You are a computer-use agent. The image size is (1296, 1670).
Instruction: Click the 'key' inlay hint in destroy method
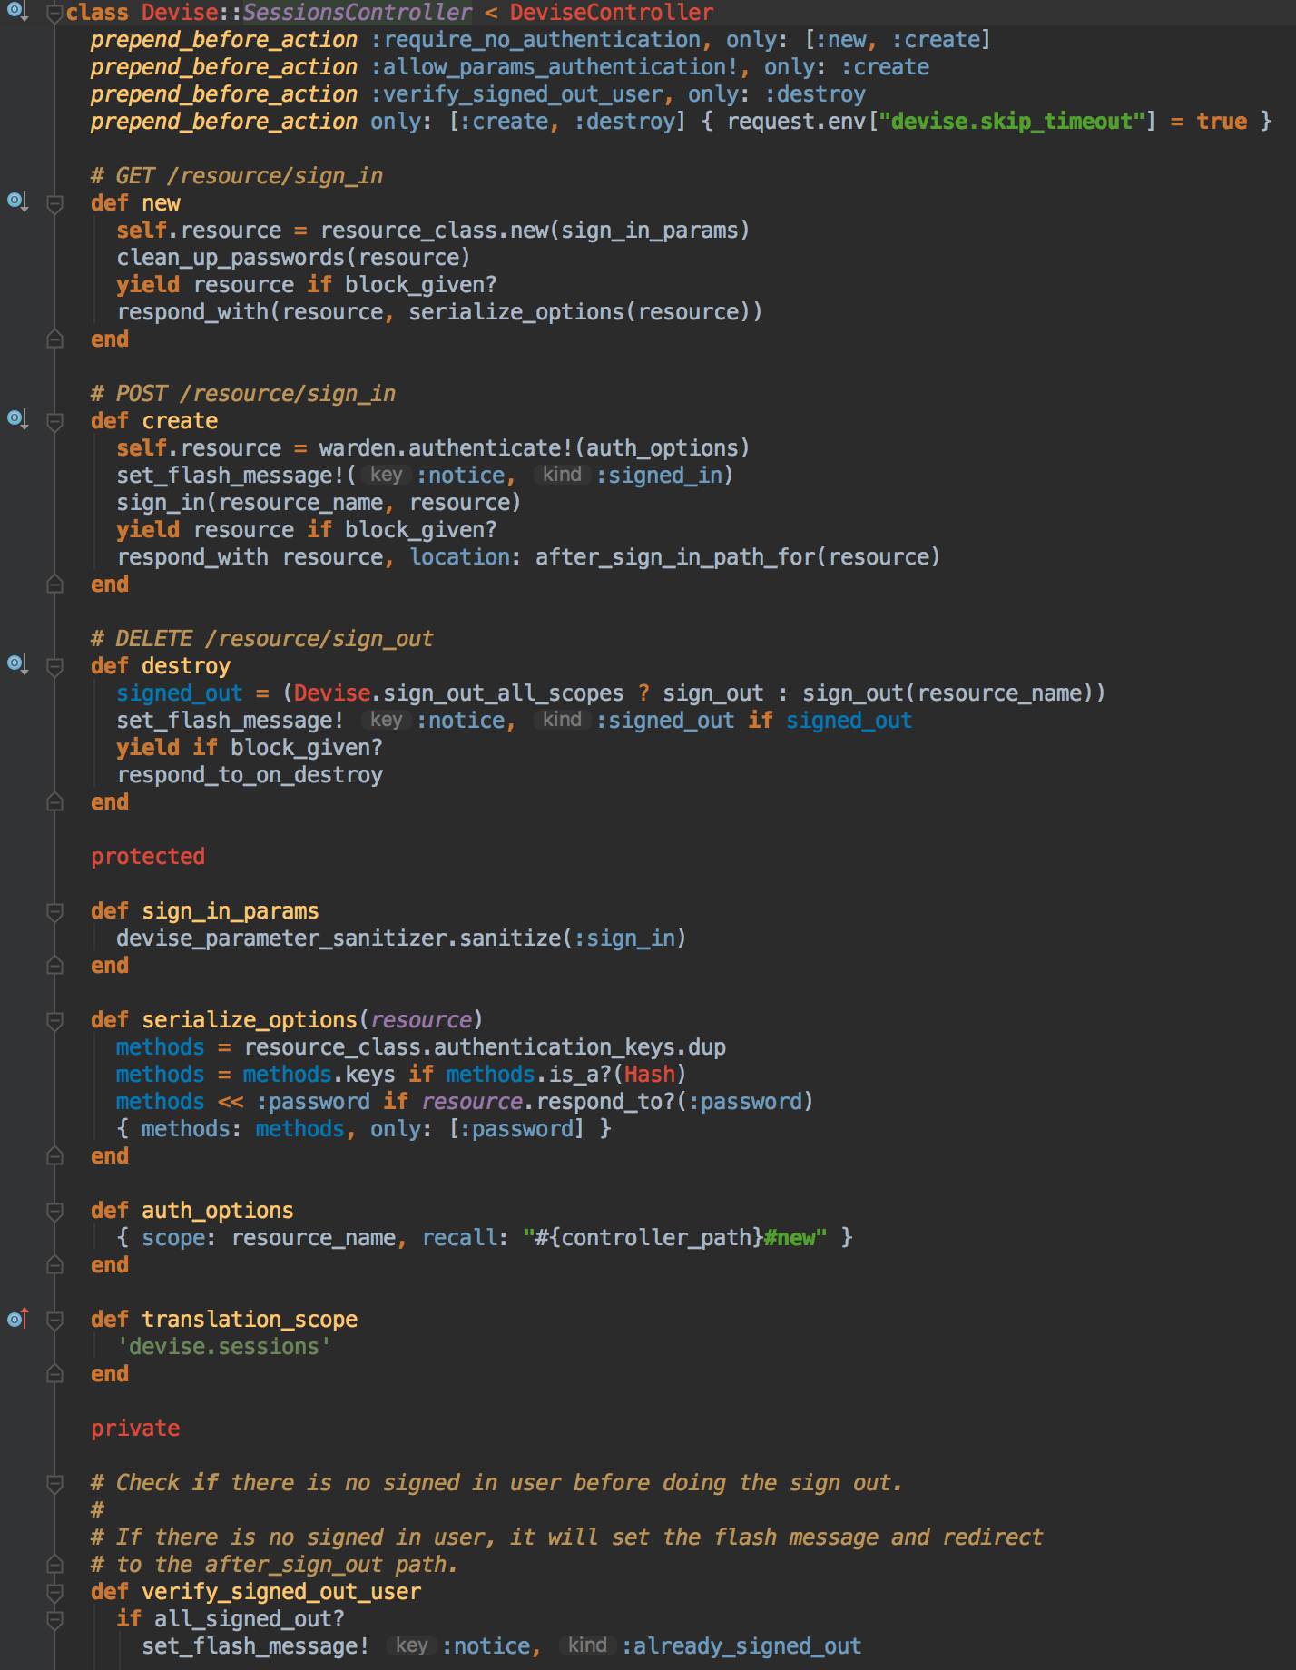coord(387,720)
